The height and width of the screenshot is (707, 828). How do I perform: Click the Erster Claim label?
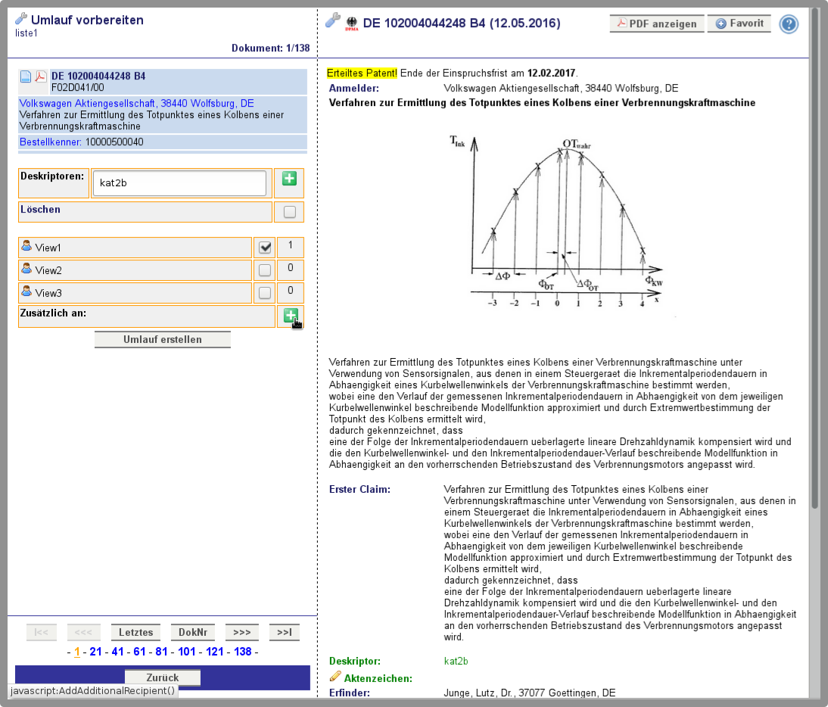(360, 490)
